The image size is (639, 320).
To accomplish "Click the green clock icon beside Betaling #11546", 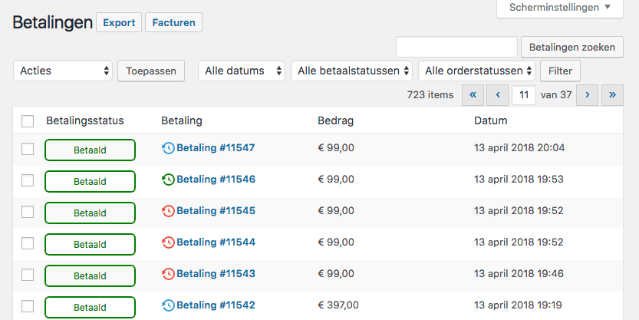I will (168, 180).
